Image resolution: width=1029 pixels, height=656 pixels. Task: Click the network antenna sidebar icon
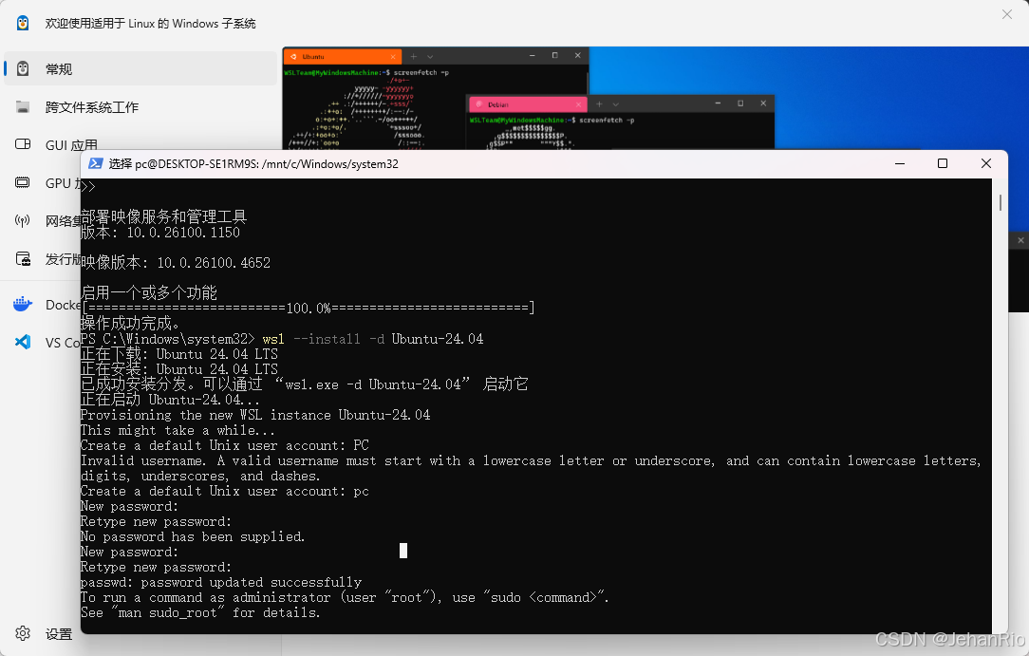[23, 220]
